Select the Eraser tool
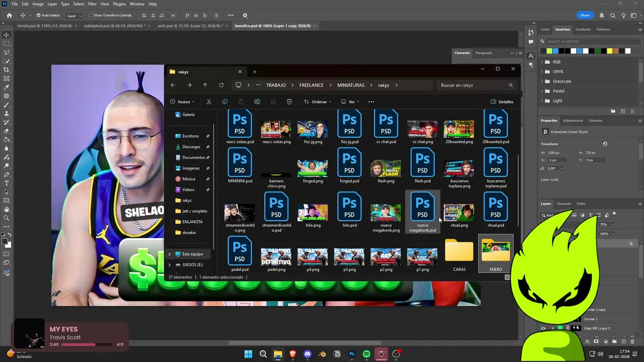 [7, 131]
